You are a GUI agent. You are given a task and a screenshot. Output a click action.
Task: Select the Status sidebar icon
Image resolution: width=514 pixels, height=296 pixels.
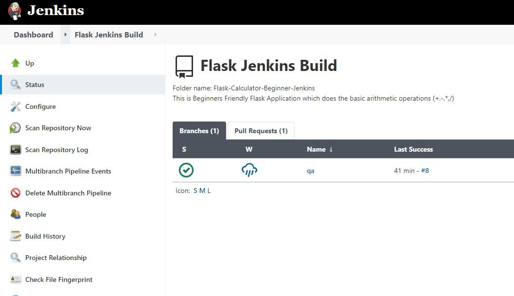click(x=15, y=85)
